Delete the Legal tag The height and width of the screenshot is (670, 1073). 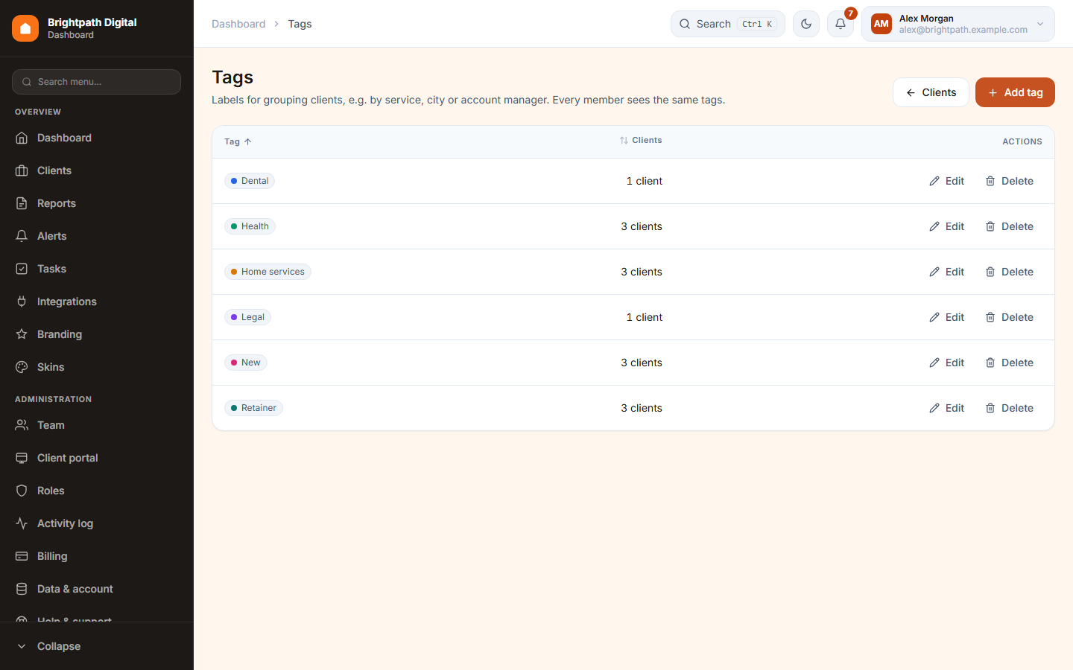pos(1009,317)
